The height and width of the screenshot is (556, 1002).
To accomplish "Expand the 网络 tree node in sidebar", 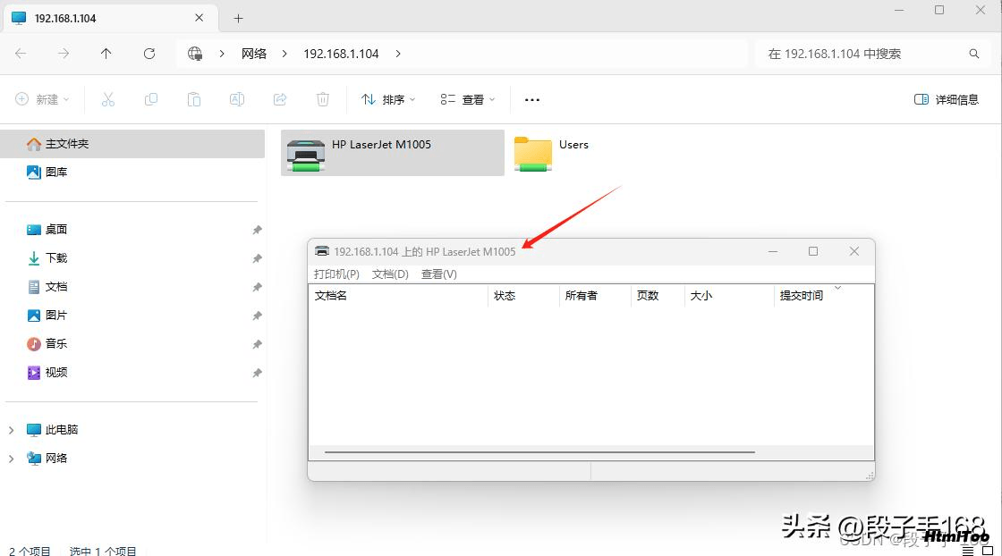I will point(11,459).
